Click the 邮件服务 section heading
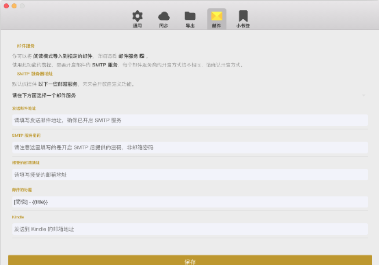This screenshot has width=379, height=265. point(25,46)
